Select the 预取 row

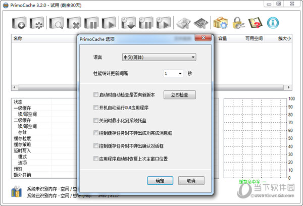pos(44,169)
